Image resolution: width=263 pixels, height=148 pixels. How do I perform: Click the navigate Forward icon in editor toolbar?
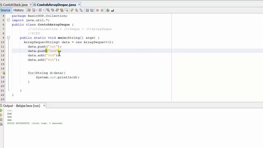[40, 10]
